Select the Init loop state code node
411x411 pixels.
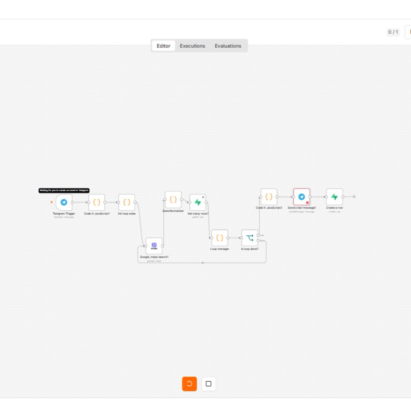pyautogui.click(x=127, y=202)
